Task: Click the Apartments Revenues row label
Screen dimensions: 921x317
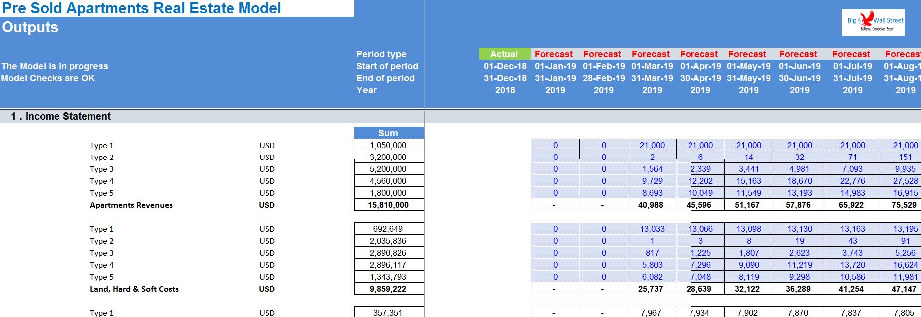Action: [131, 205]
